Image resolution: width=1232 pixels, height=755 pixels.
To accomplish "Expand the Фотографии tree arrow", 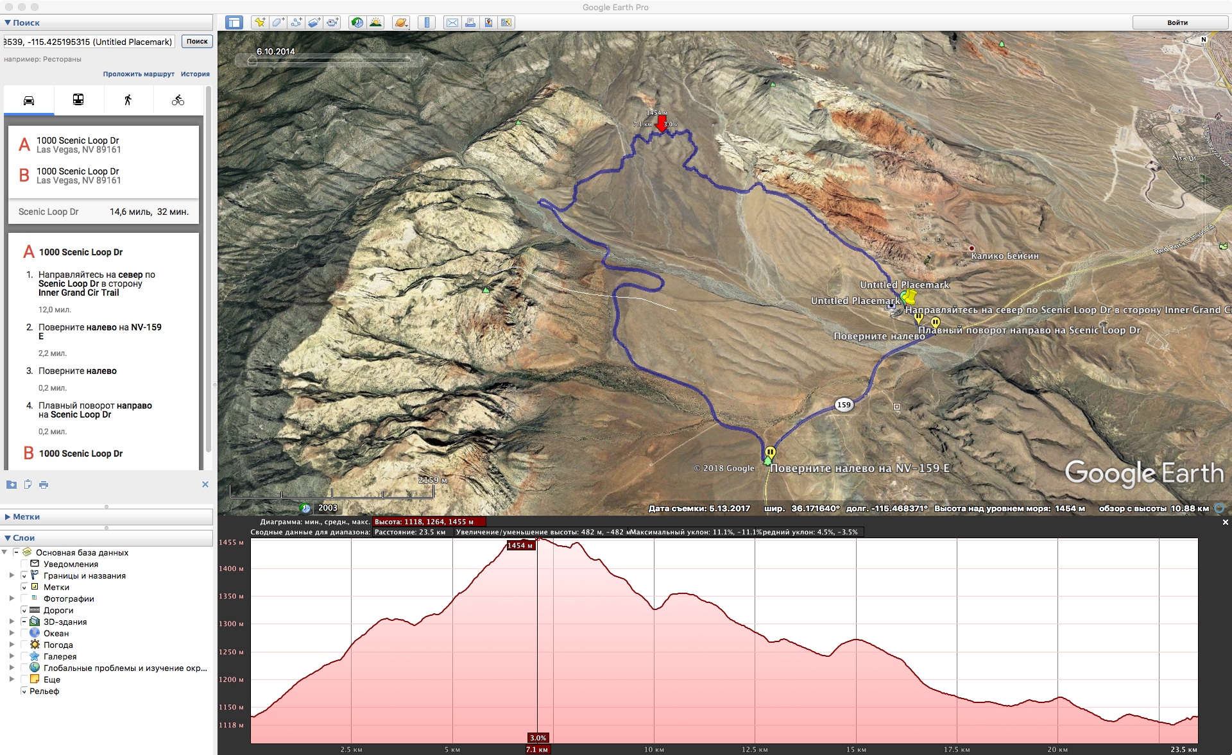I will click(x=12, y=598).
